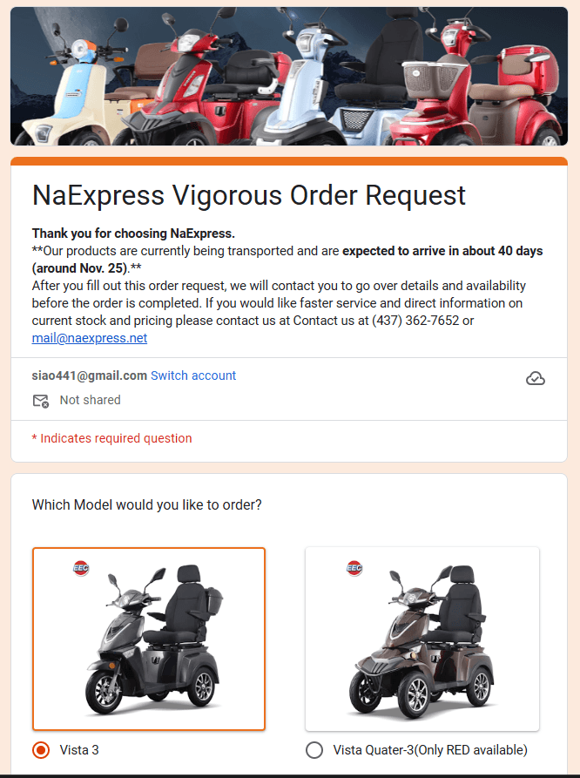Click the NaExpress Vigorous Order Request title
The height and width of the screenshot is (778, 580).
click(248, 195)
